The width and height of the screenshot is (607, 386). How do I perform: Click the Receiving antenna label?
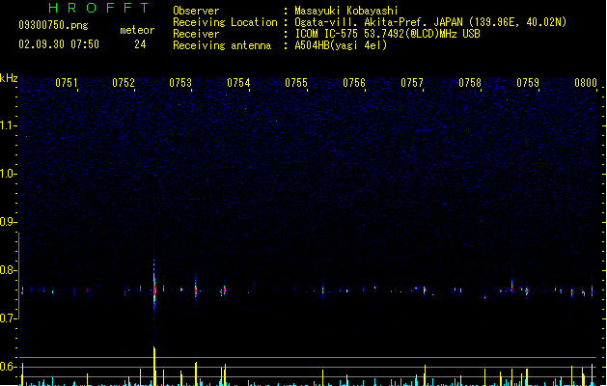click(x=222, y=45)
